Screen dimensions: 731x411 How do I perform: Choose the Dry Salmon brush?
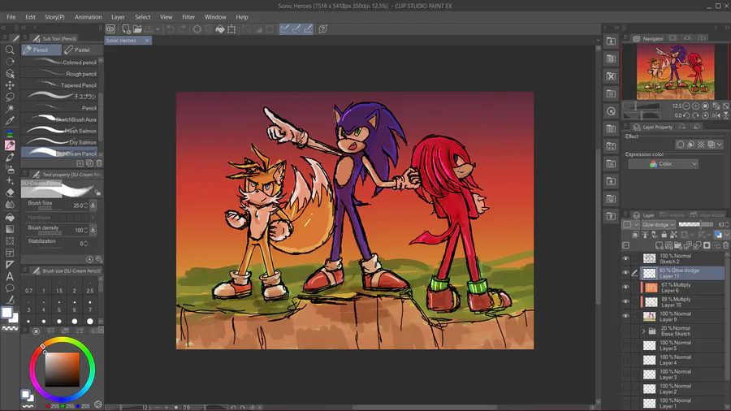[59, 142]
